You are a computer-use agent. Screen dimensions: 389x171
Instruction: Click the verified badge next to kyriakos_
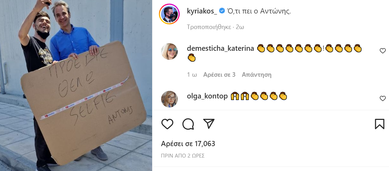click(x=222, y=11)
